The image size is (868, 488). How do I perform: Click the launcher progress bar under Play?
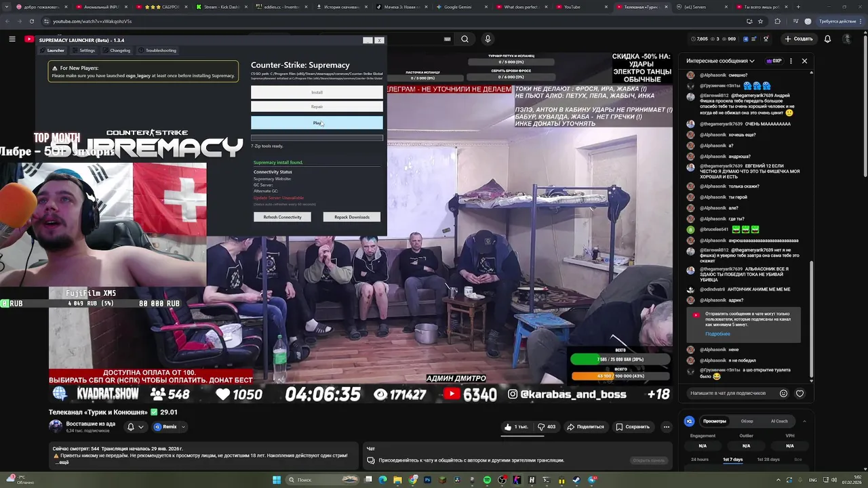317,138
